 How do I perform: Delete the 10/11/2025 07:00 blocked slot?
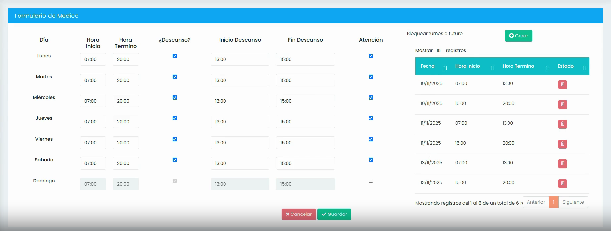[563, 84]
